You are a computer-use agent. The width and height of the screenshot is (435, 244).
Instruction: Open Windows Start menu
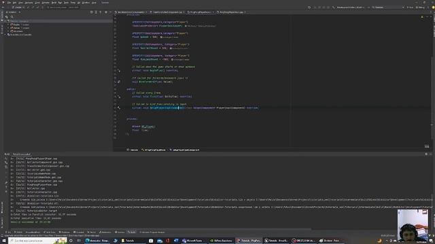[4, 241]
